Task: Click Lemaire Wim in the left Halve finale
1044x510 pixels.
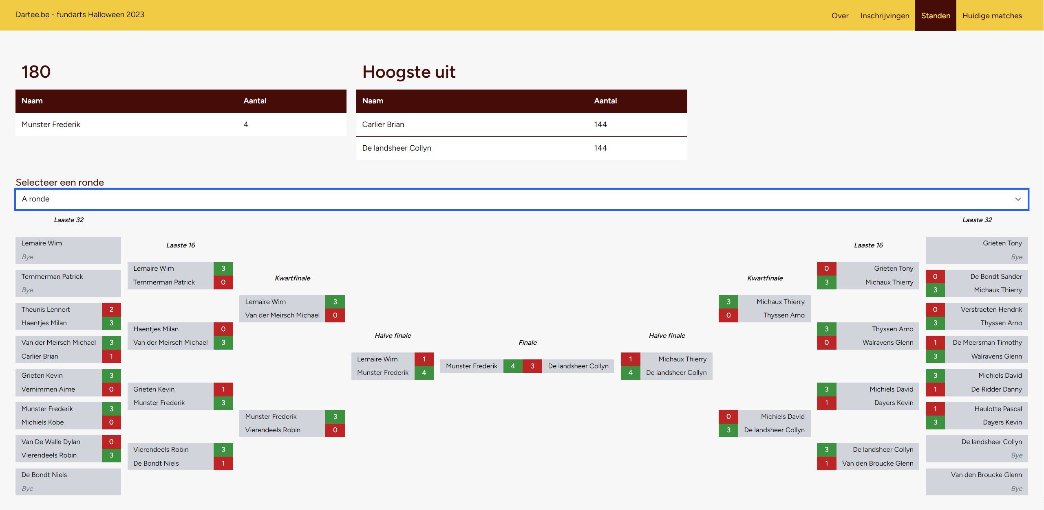Action: click(377, 359)
